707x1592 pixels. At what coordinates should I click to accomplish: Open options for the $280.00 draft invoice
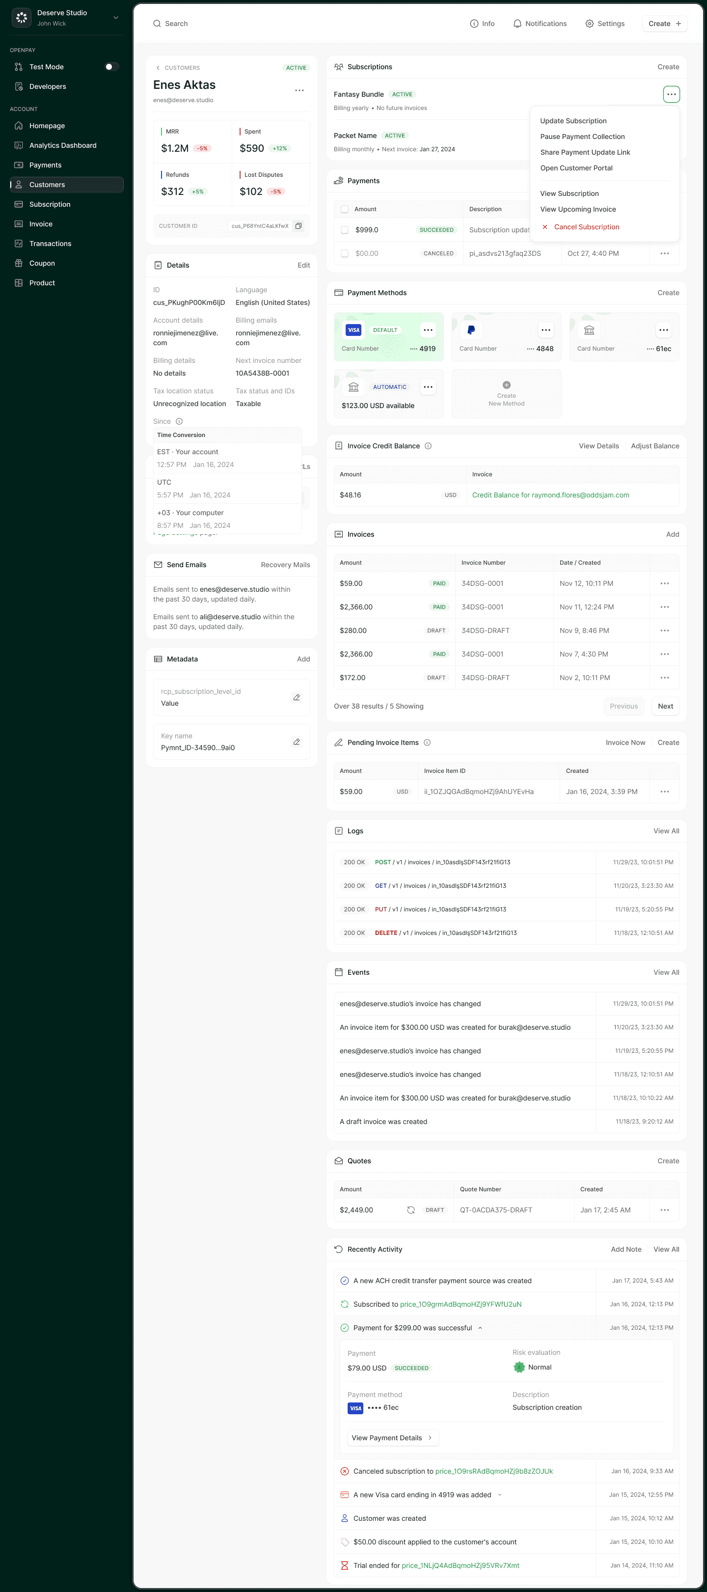tap(664, 631)
